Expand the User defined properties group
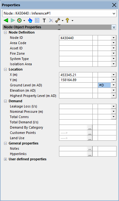 point(5,159)
